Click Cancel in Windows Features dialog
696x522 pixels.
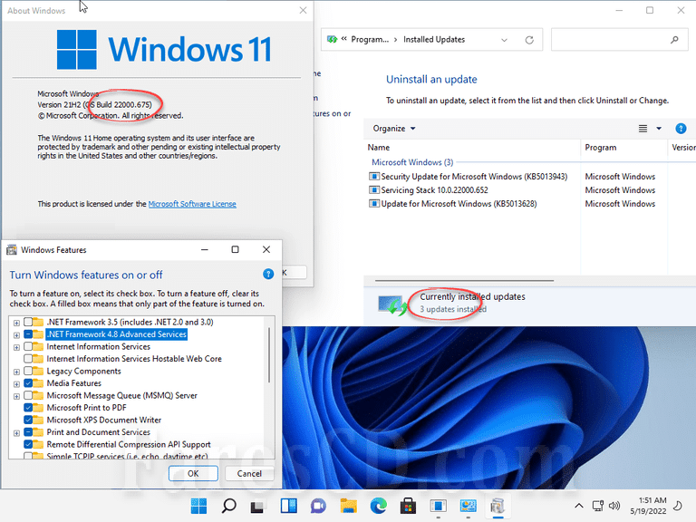click(249, 473)
